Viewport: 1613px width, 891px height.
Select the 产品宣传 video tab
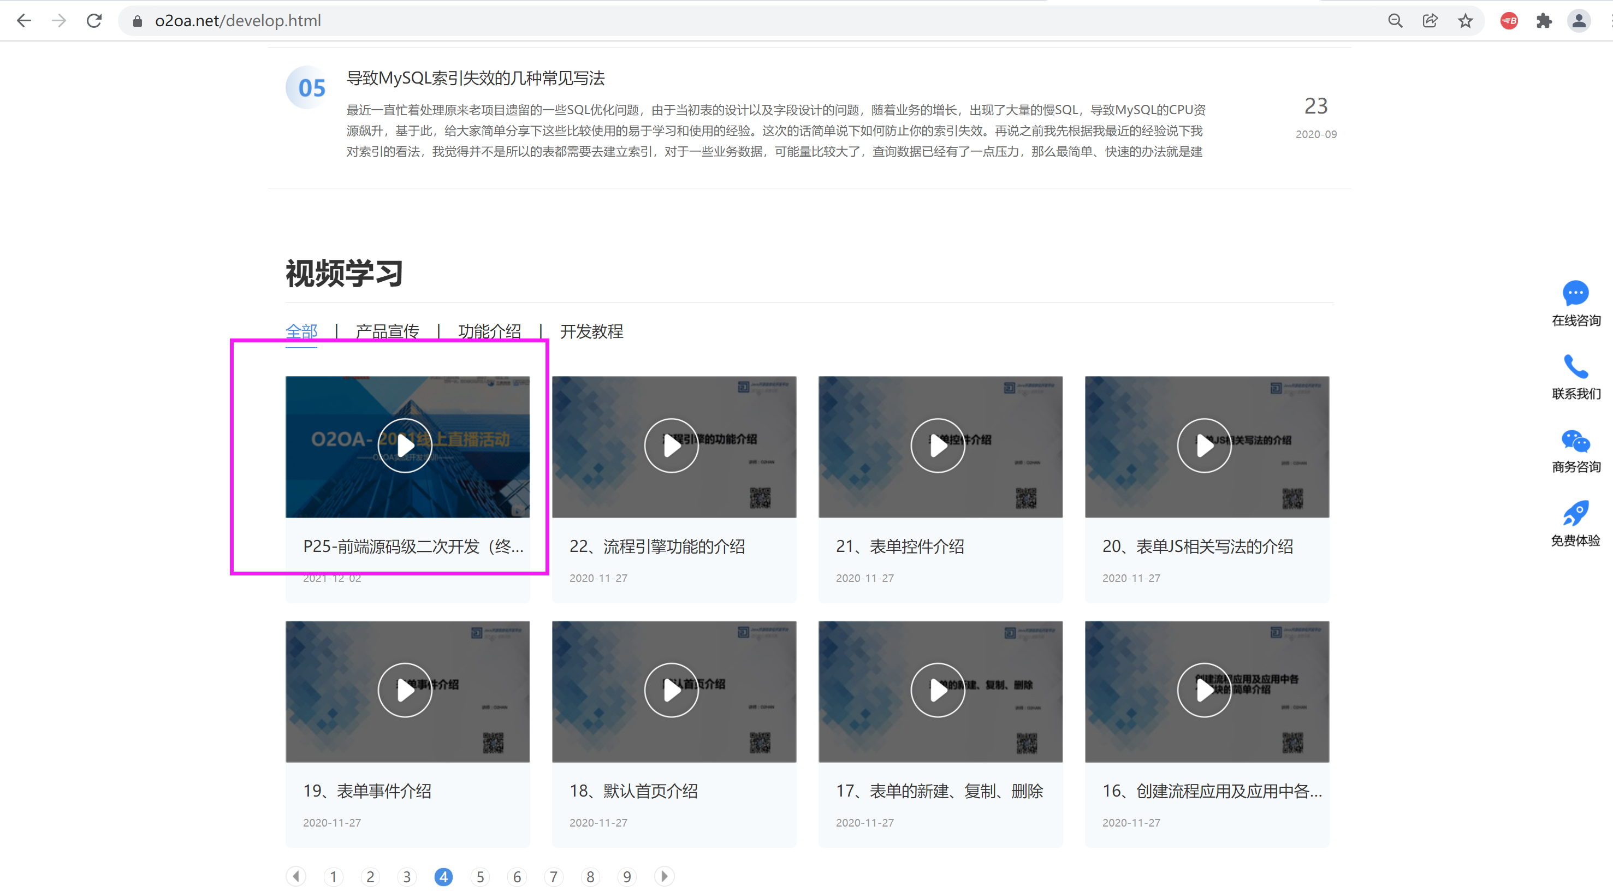pos(387,331)
